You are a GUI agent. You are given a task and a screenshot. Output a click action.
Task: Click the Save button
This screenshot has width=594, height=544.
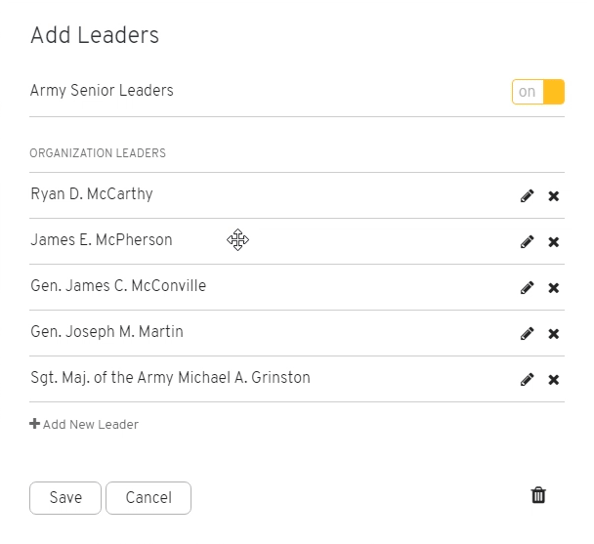tap(65, 498)
